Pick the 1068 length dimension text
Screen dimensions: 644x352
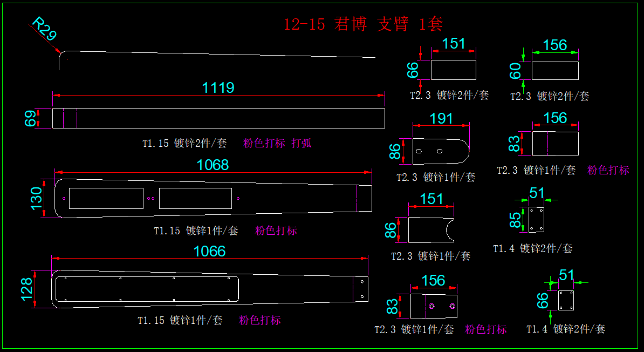point(213,165)
